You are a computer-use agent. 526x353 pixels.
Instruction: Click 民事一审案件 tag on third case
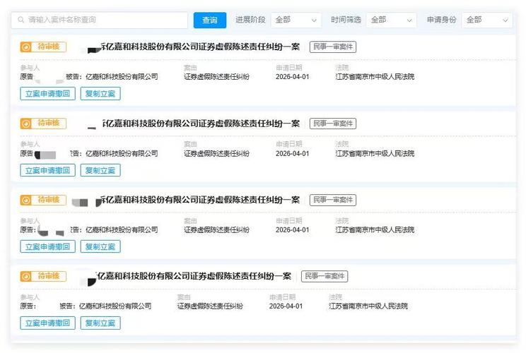coord(333,200)
